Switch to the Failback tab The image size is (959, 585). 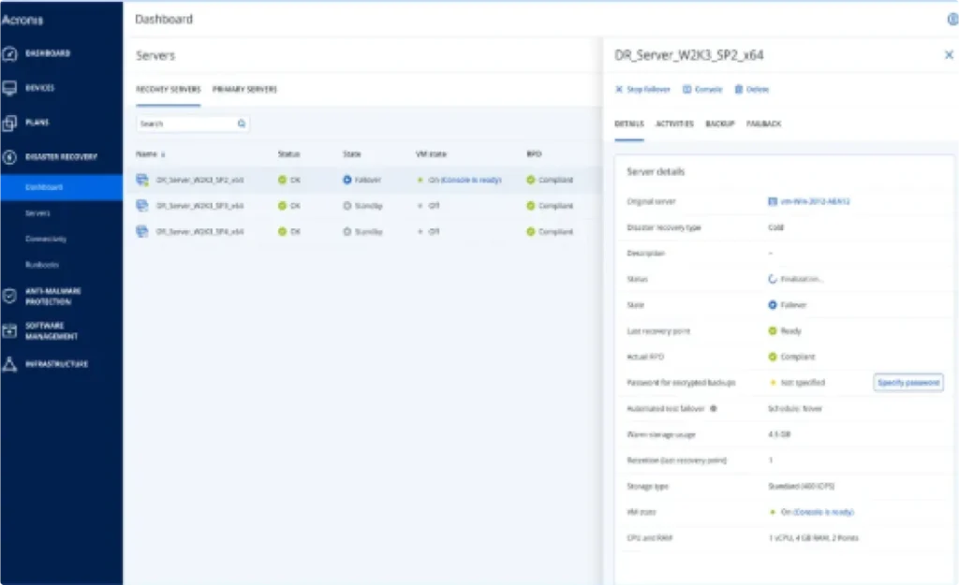coord(763,124)
